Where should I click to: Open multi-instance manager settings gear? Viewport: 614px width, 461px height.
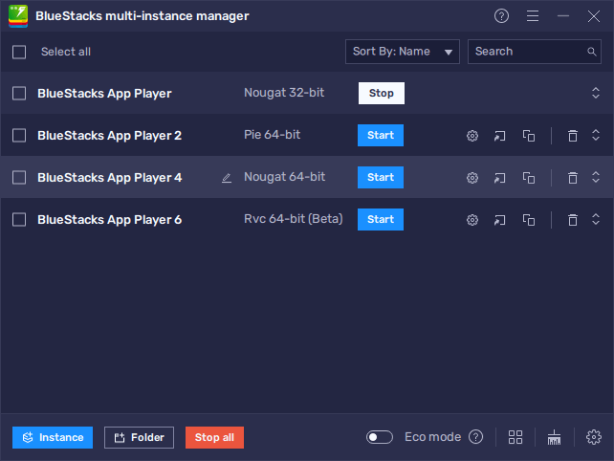click(593, 437)
